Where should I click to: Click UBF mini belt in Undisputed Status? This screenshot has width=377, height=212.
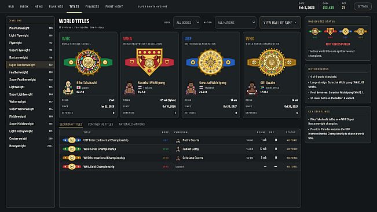(x=345, y=31)
